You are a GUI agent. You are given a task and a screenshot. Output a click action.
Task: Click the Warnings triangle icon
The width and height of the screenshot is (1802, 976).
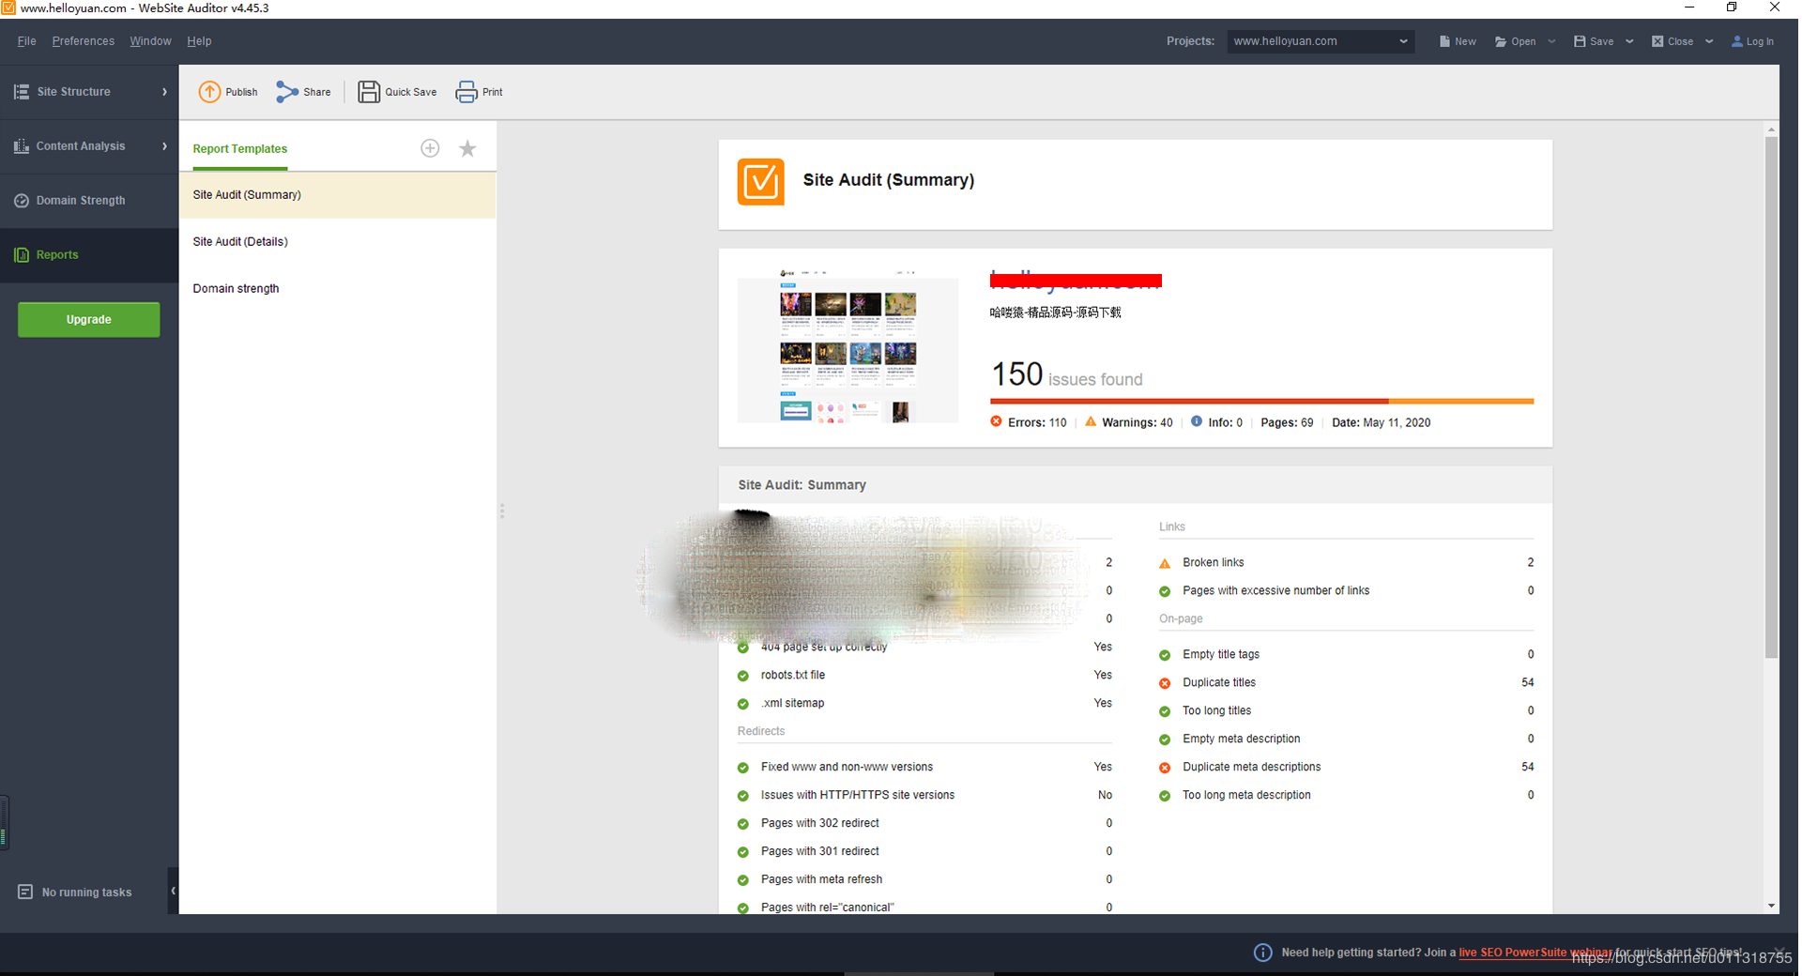point(1090,421)
